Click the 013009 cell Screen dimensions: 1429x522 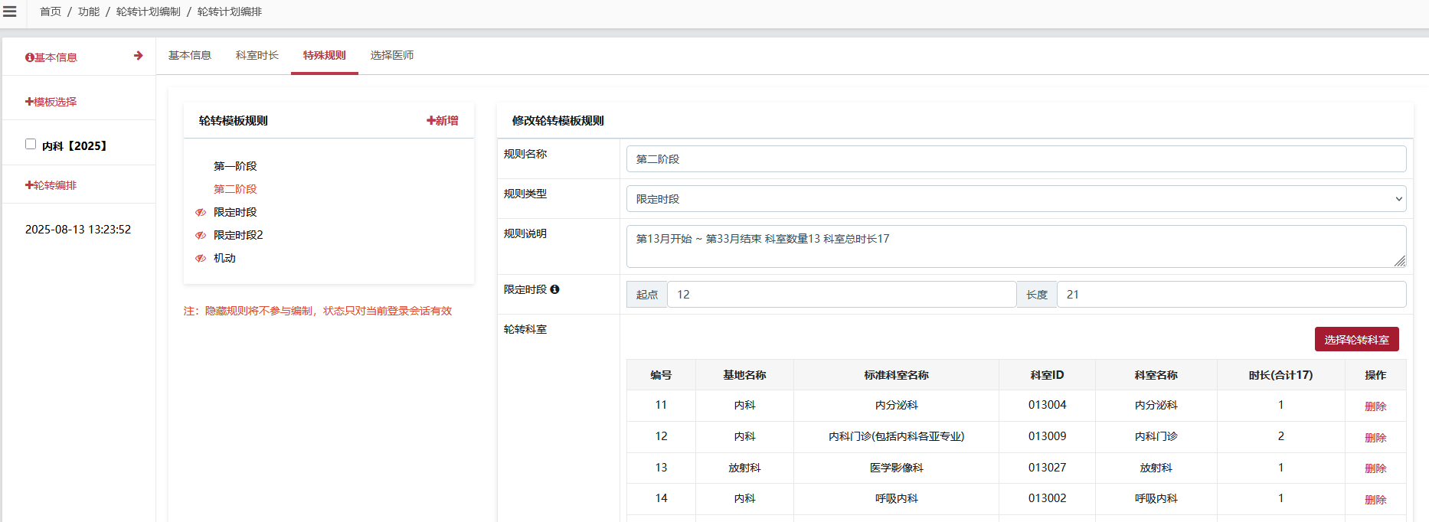click(x=1047, y=436)
